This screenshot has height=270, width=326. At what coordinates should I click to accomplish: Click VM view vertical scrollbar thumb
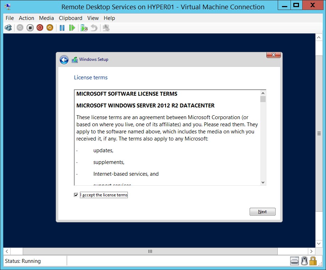(x=319, y=133)
